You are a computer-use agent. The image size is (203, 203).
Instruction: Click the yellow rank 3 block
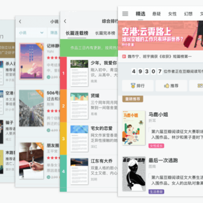(63, 139)
